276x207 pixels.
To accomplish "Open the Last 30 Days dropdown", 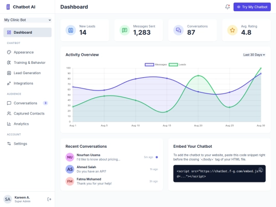I will click(254, 55).
